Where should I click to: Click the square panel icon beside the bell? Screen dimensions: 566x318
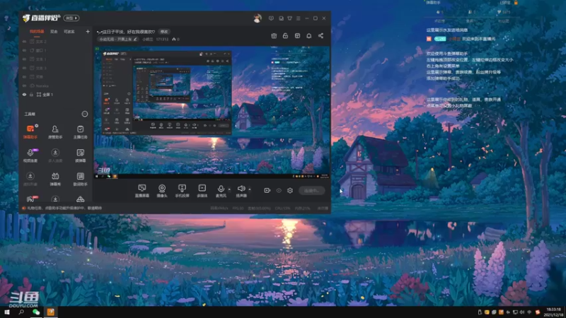[297, 36]
